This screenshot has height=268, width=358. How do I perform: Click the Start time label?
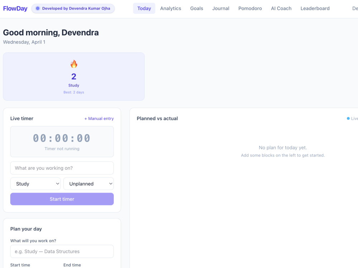(20, 265)
